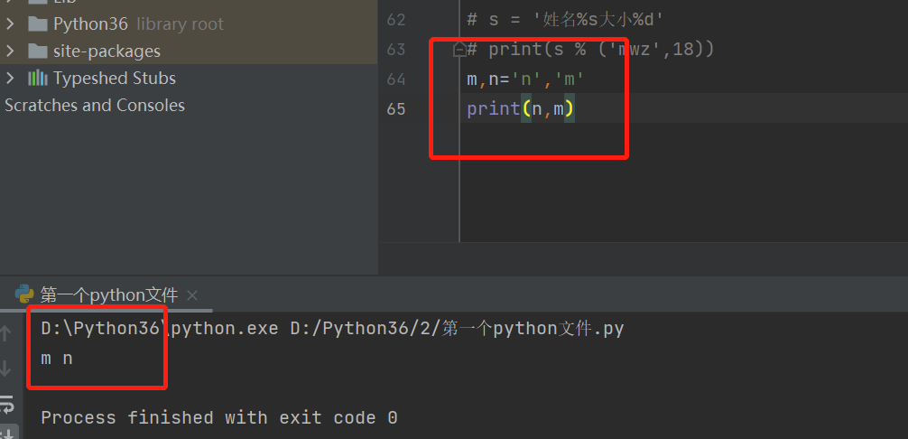The image size is (908, 439).
Task: Place cursor in '# print(s % ...' comment line
Action: 590,50
